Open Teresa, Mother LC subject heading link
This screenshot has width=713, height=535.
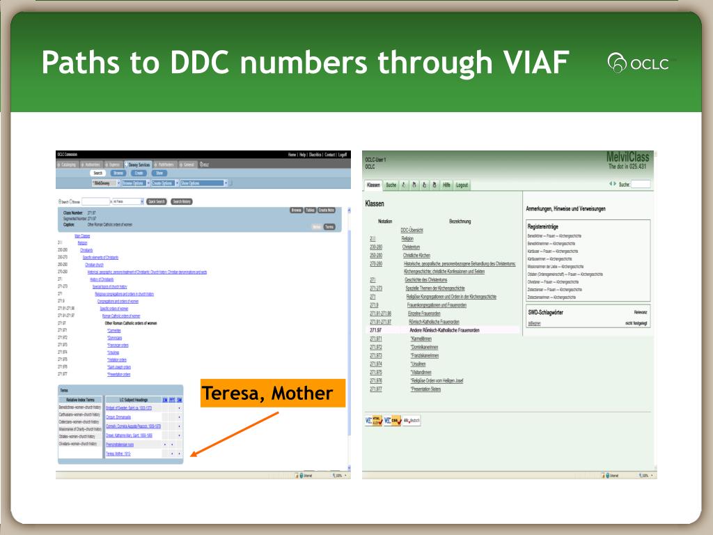point(118,453)
